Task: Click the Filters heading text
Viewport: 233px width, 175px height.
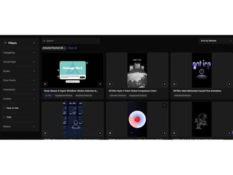Action: click(13, 43)
